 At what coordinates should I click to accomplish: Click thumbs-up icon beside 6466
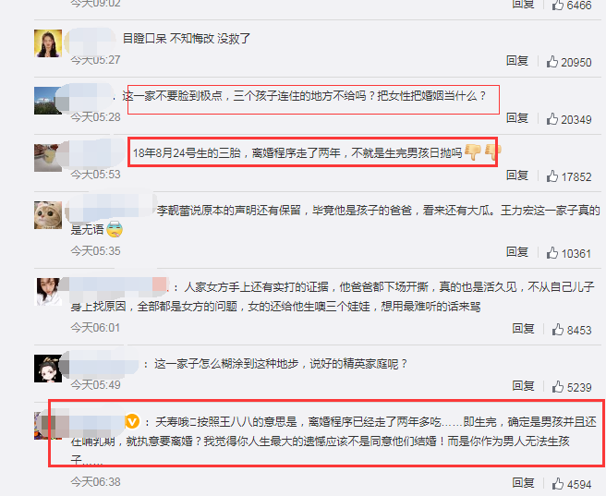[x=558, y=5]
